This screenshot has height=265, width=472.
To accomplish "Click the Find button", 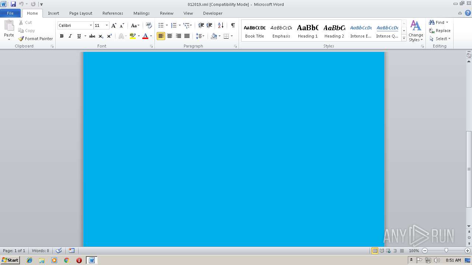I will coord(439,22).
